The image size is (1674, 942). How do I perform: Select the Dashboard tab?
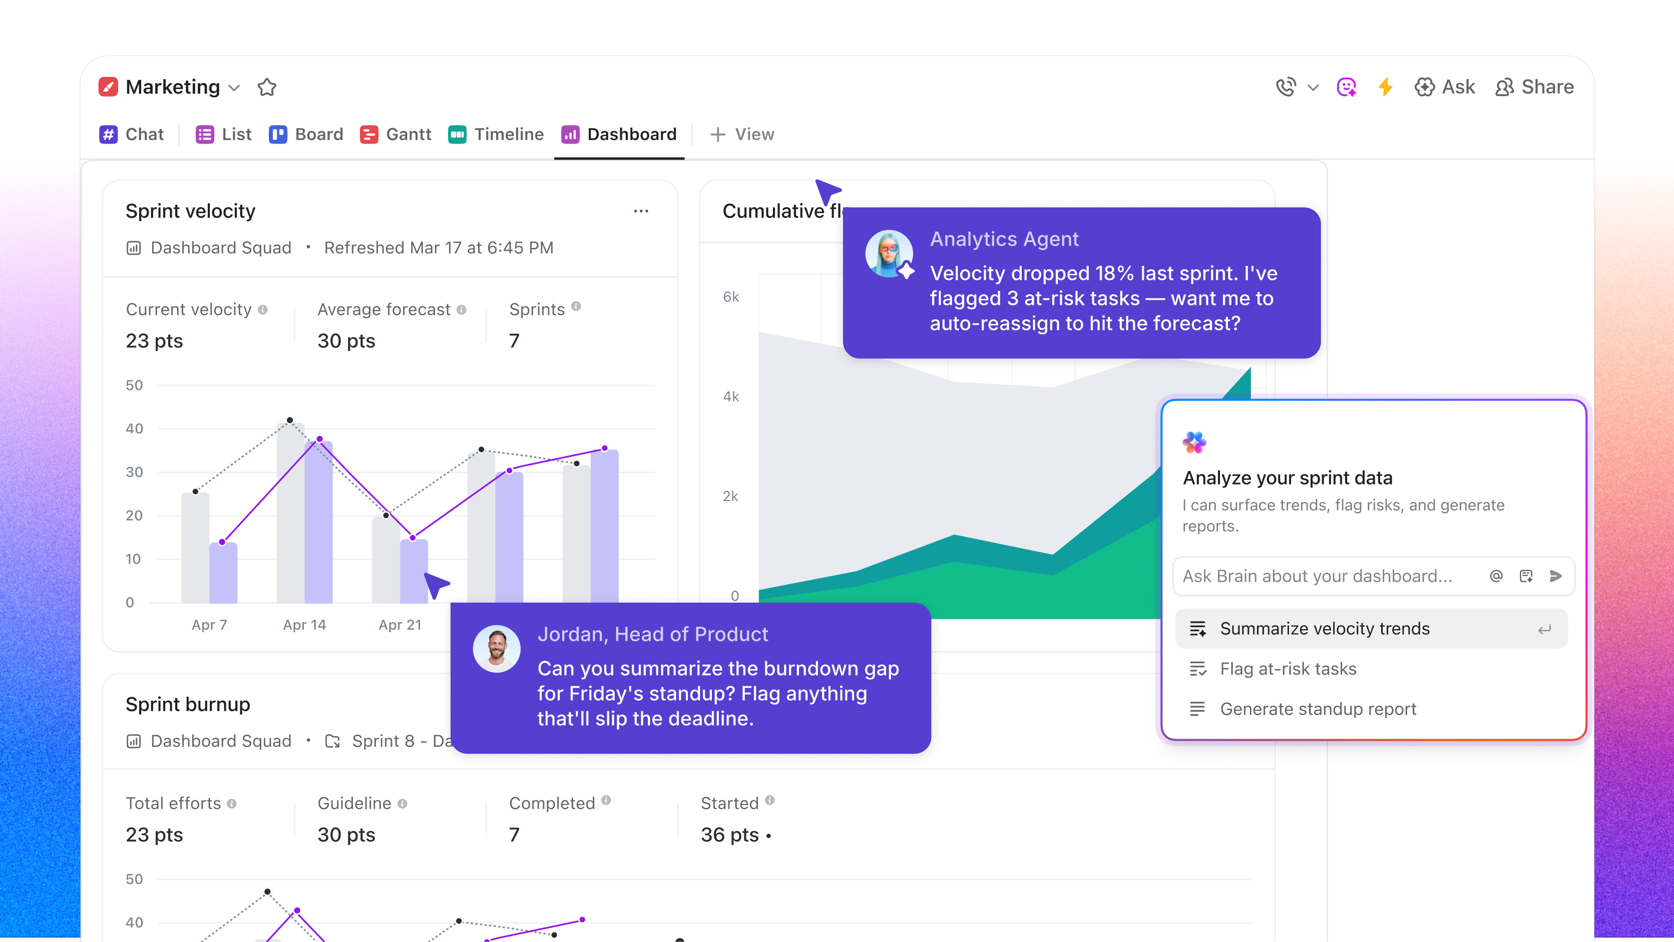click(x=619, y=135)
